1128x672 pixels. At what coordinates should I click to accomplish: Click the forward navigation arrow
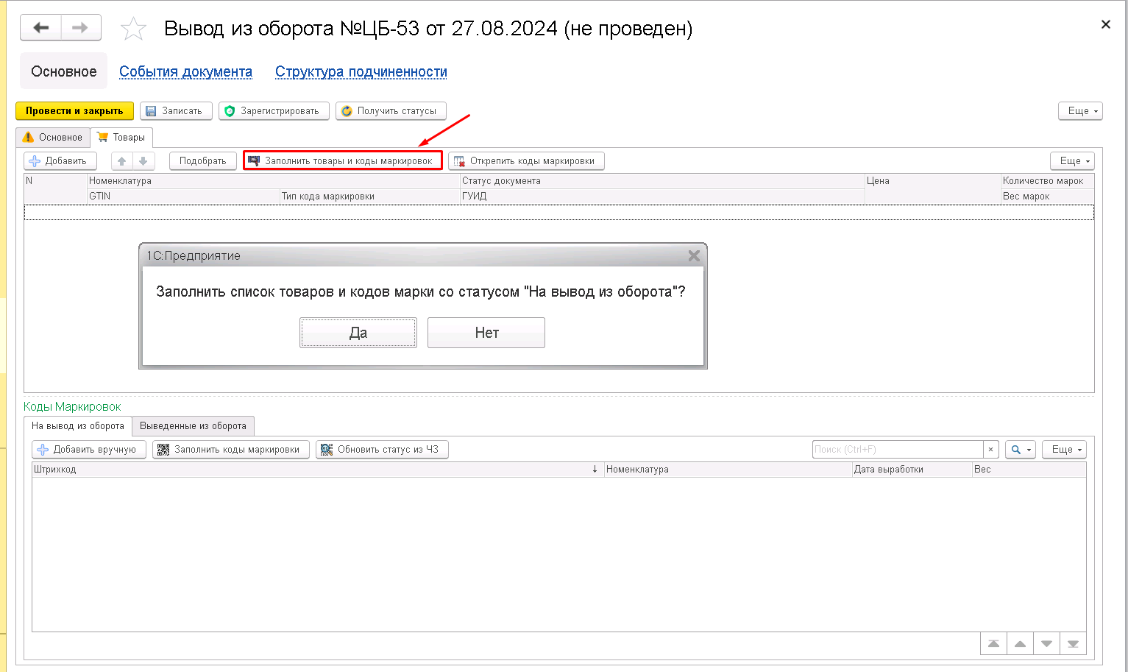(x=80, y=28)
